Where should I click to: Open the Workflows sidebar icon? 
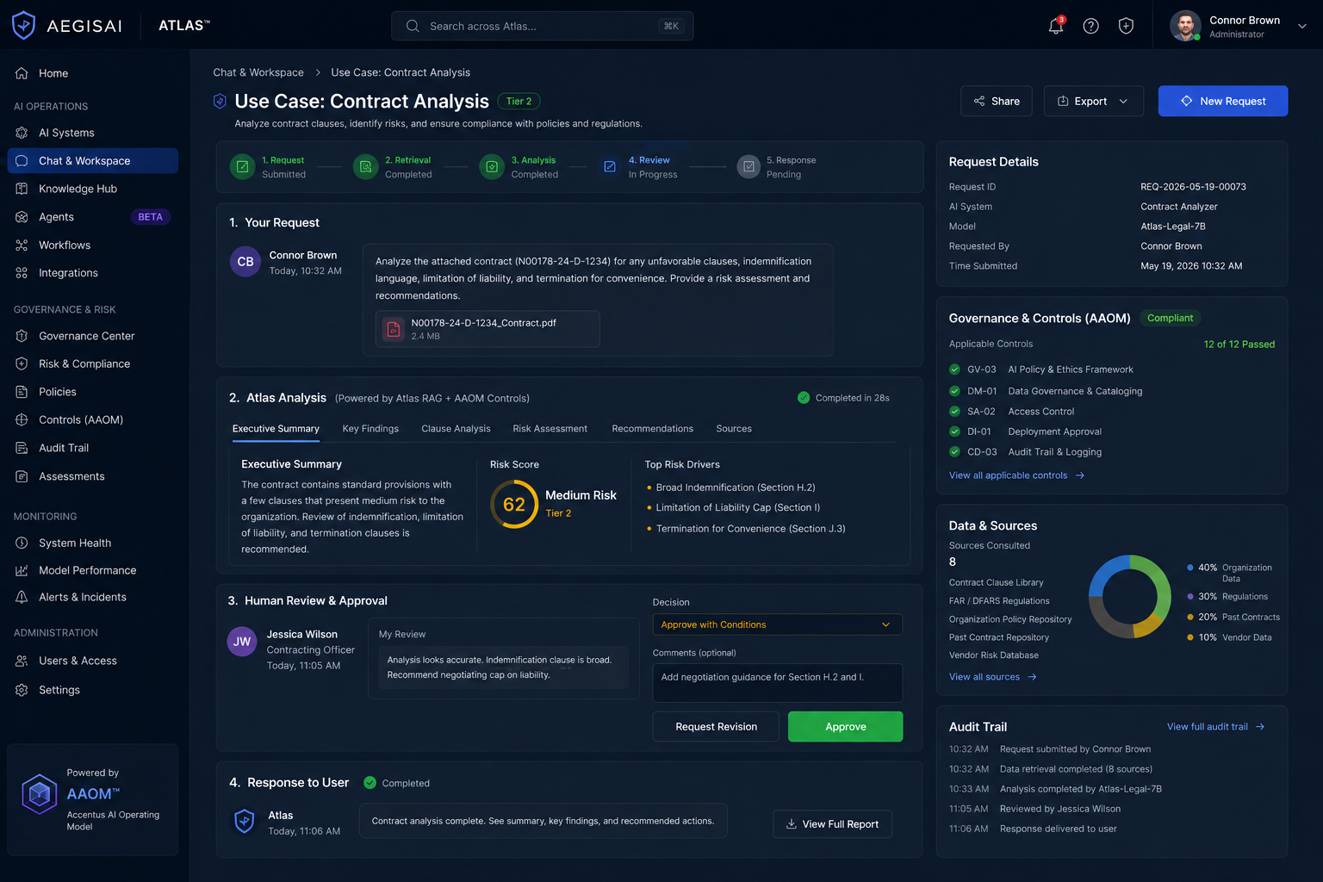pyautogui.click(x=22, y=245)
